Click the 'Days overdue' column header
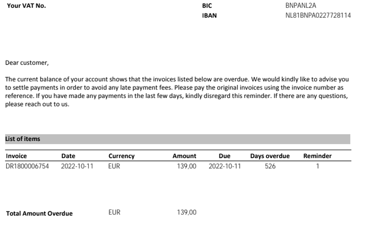This screenshot has width=370, height=227. (270, 156)
